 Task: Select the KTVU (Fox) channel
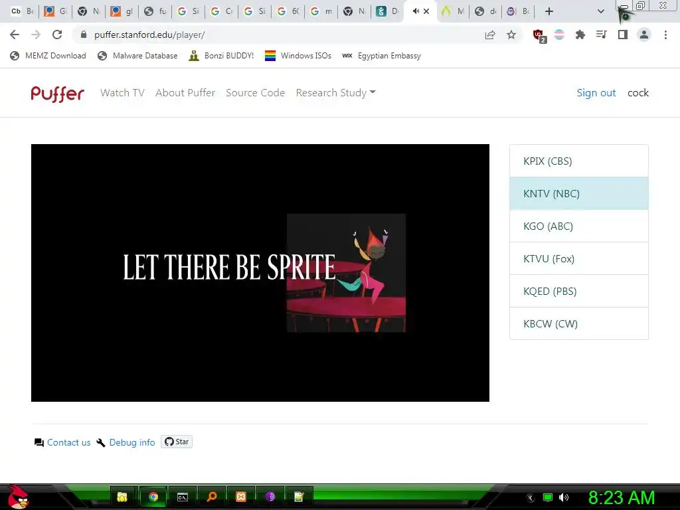coord(579,258)
